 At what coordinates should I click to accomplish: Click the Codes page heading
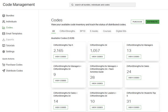click(x=57, y=20)
